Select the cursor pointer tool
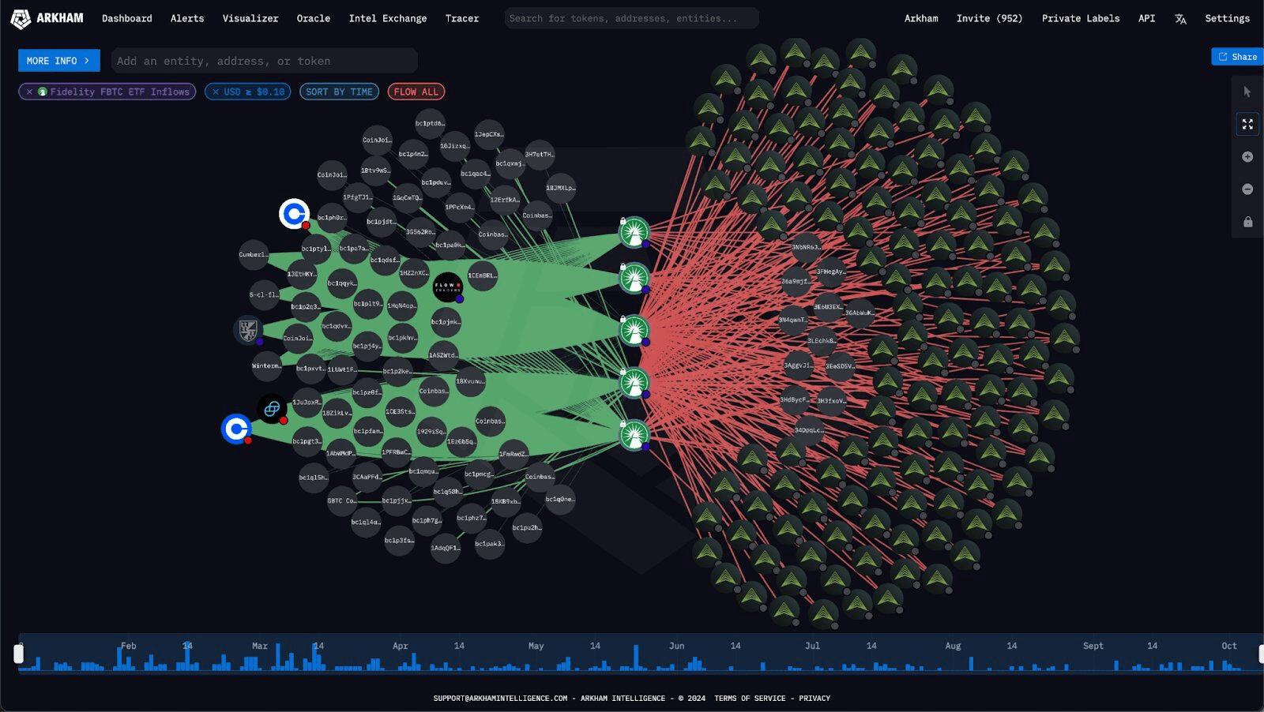Viewport: 1264px width, 712px height. pos(1247,92)
